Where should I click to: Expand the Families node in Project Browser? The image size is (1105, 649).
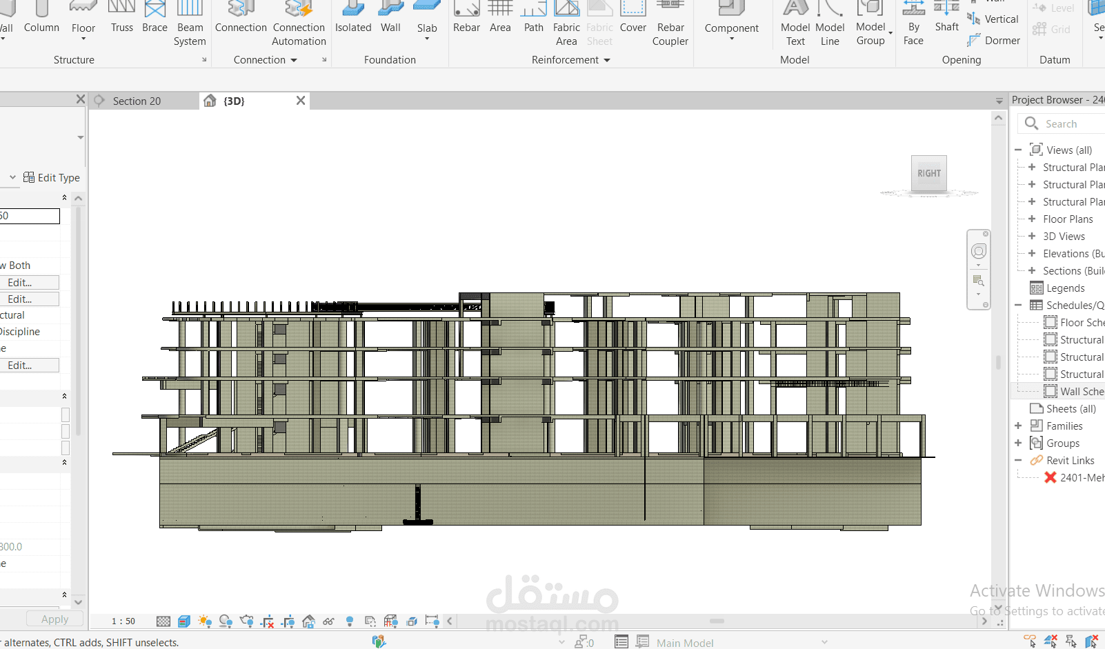tap(1018, 426)
